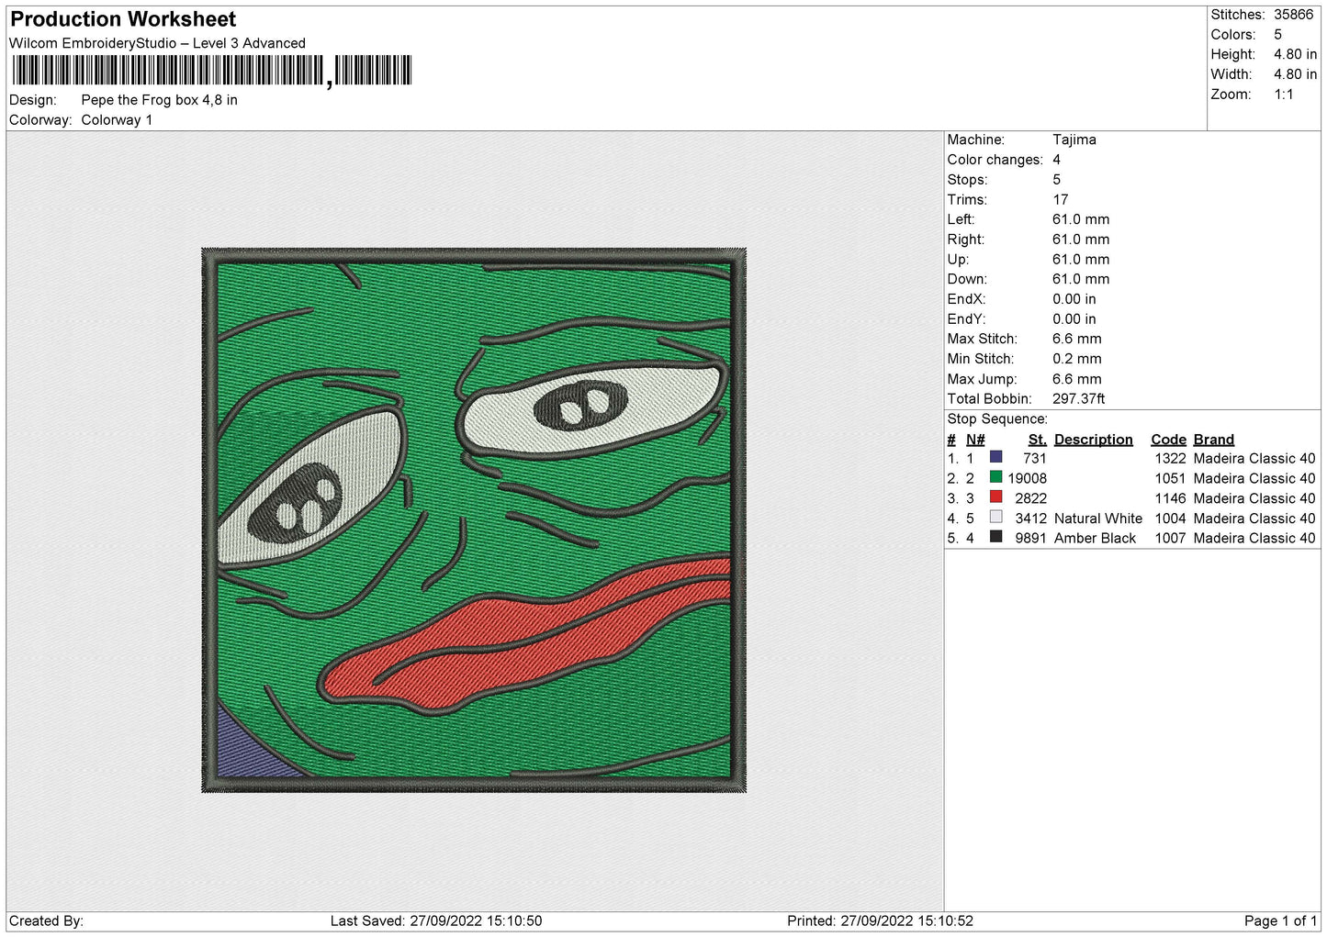1327x937 pixels.
Task: Select the Height value 4.80 in
Action: point(1295,54)
